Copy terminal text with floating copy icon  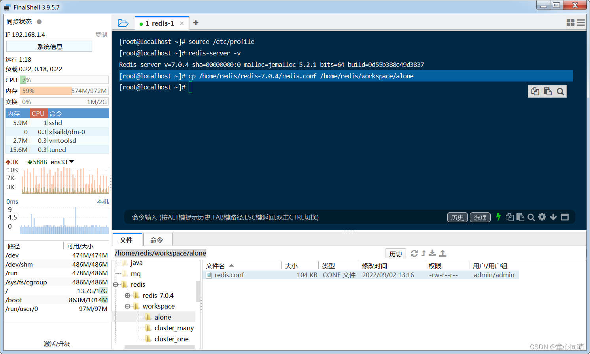535,91
